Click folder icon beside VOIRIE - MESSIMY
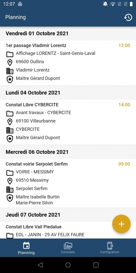Screen dimensions: 136x273 tap(10, 173)
